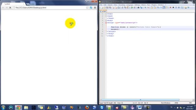
Task: Click INS indicator in Notepad++ status bar
Action: click(190, 103)
